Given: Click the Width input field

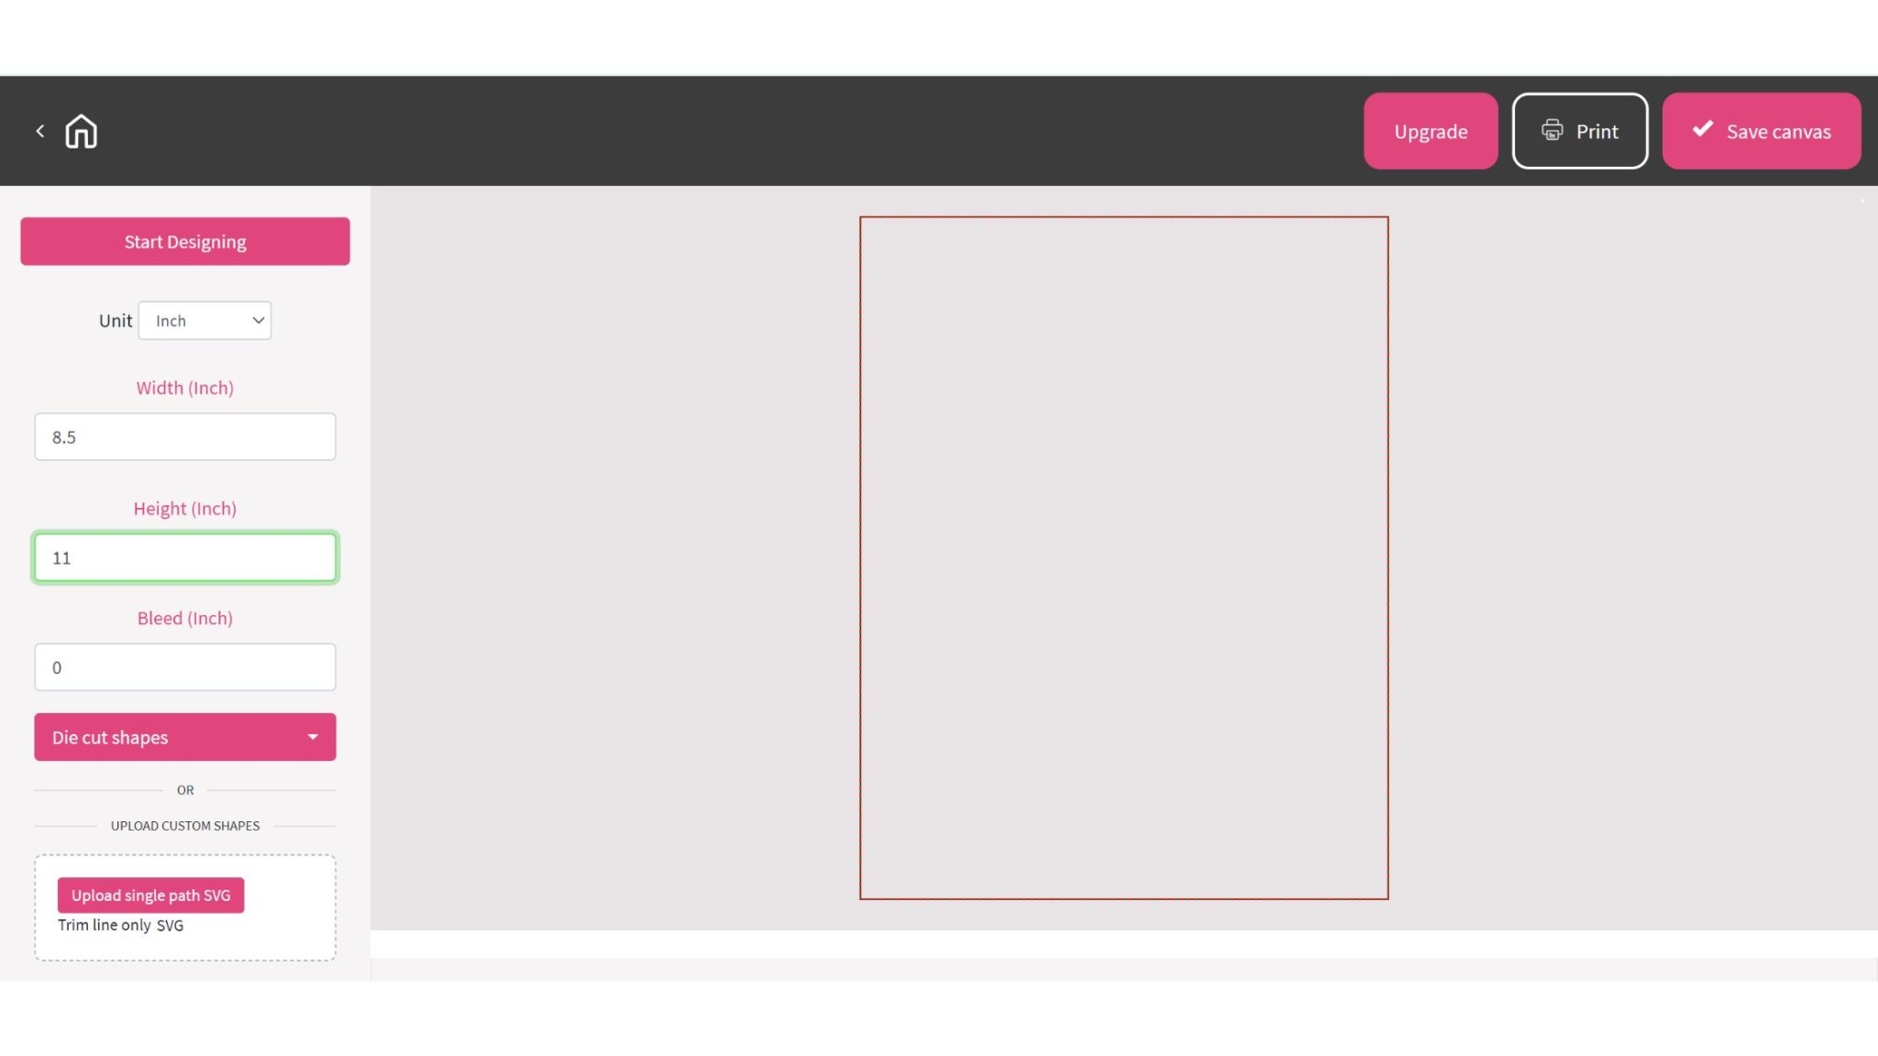Looking at the screenshot, I should 184,437.
